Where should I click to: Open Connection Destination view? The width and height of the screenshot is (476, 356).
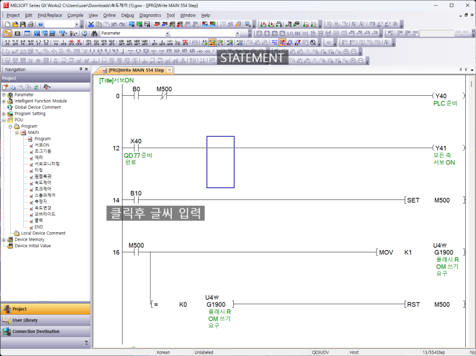46,332
